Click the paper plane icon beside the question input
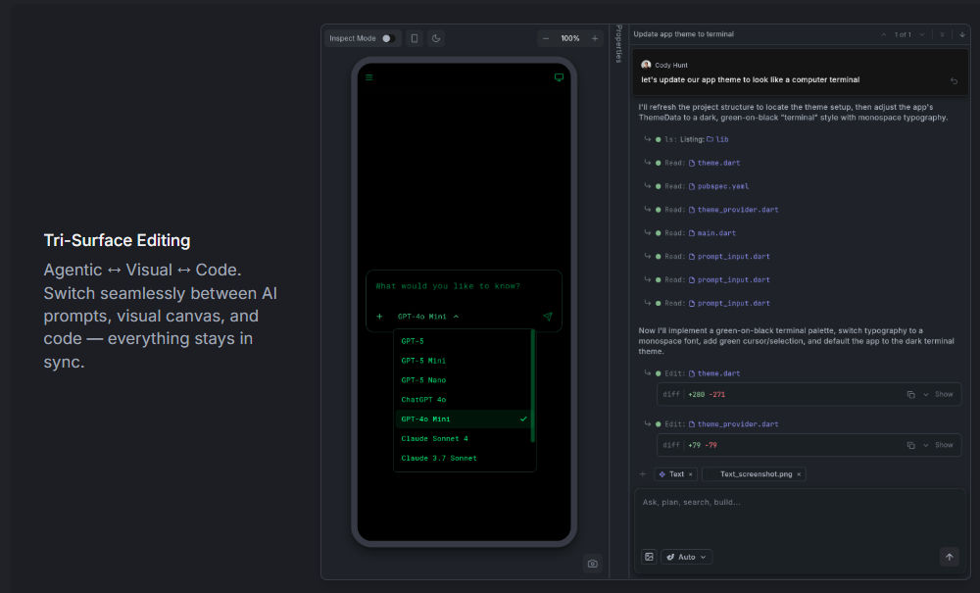The image size is (980, 593). pos(548,316)
